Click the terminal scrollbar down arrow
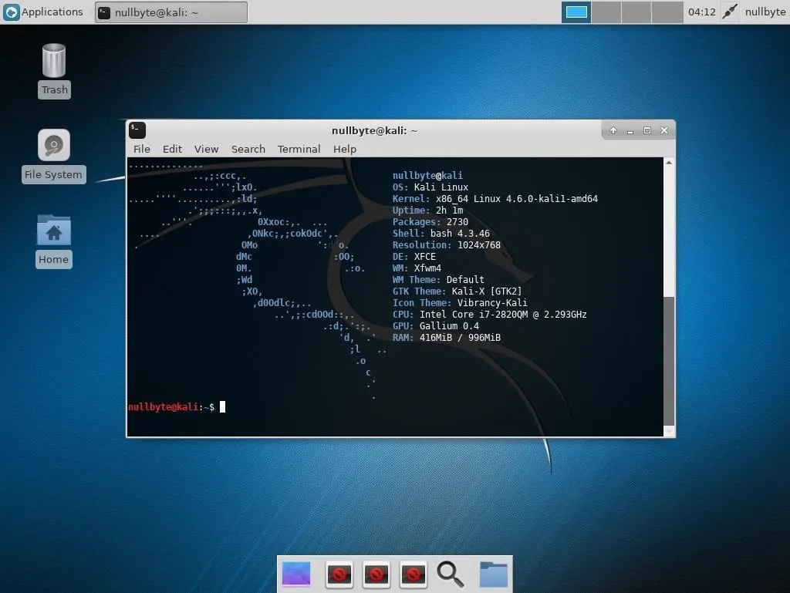The width and height of the screenshot is (790, 593). pos(669,431)
